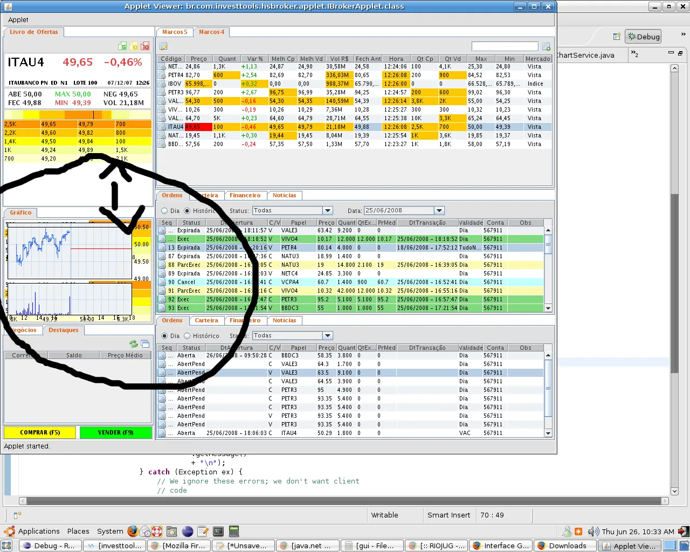Click the search input field above the quotes table
Viewport: 690px width, 552px height.
(505, 46)
